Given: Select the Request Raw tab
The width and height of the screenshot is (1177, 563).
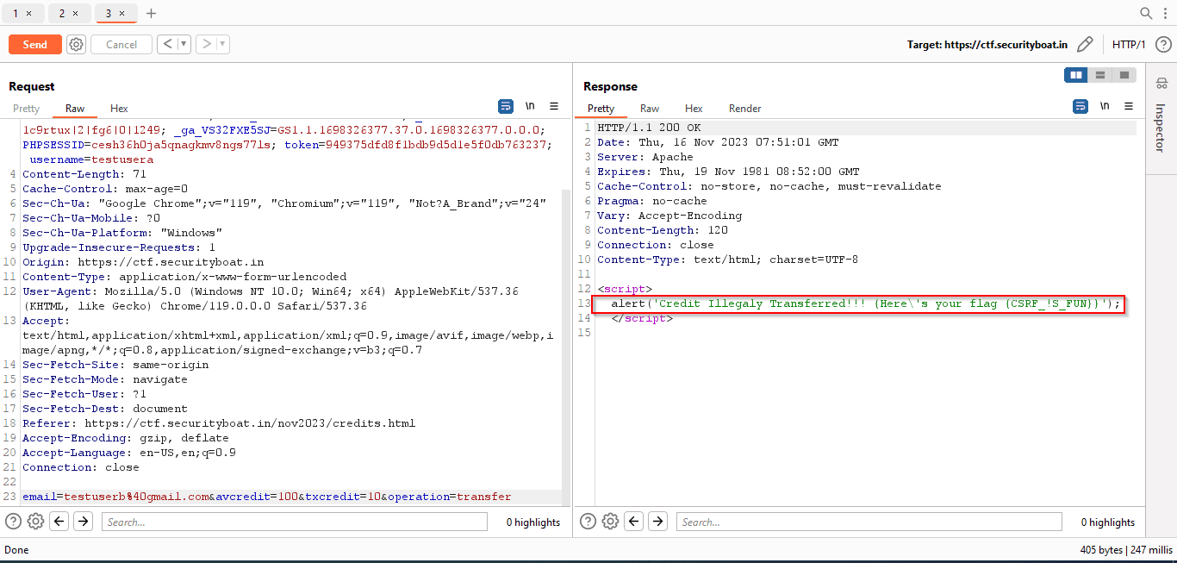Looking at the screenshot, I should (x=75, y=109).
